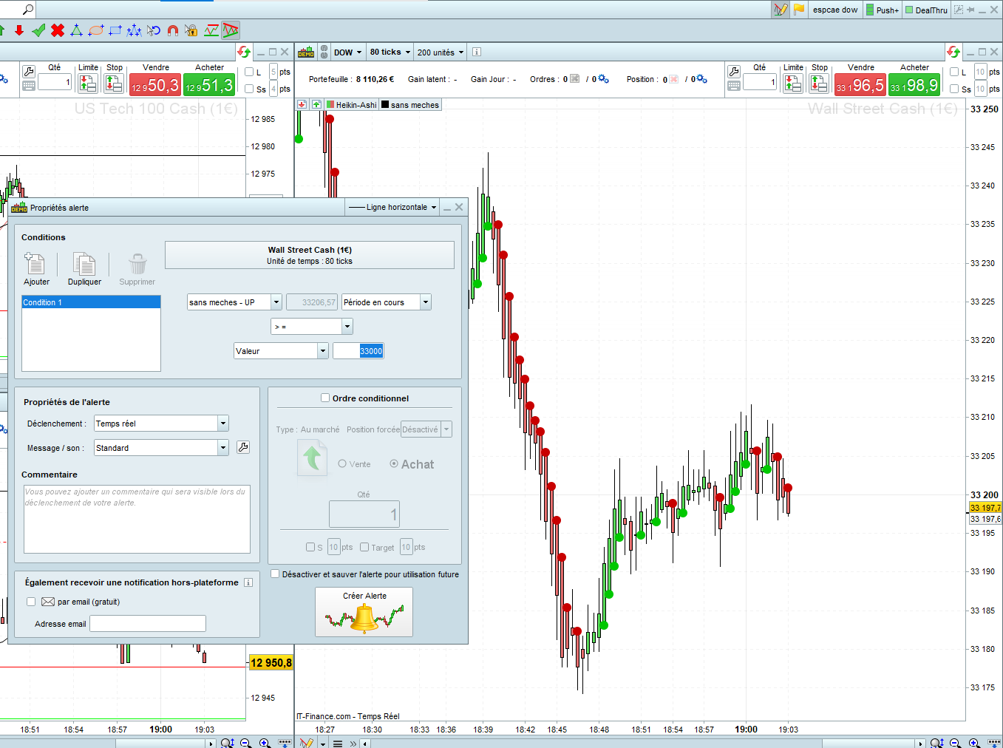Click the DEMO icon in Wall Street chart header

coord(306,52)
